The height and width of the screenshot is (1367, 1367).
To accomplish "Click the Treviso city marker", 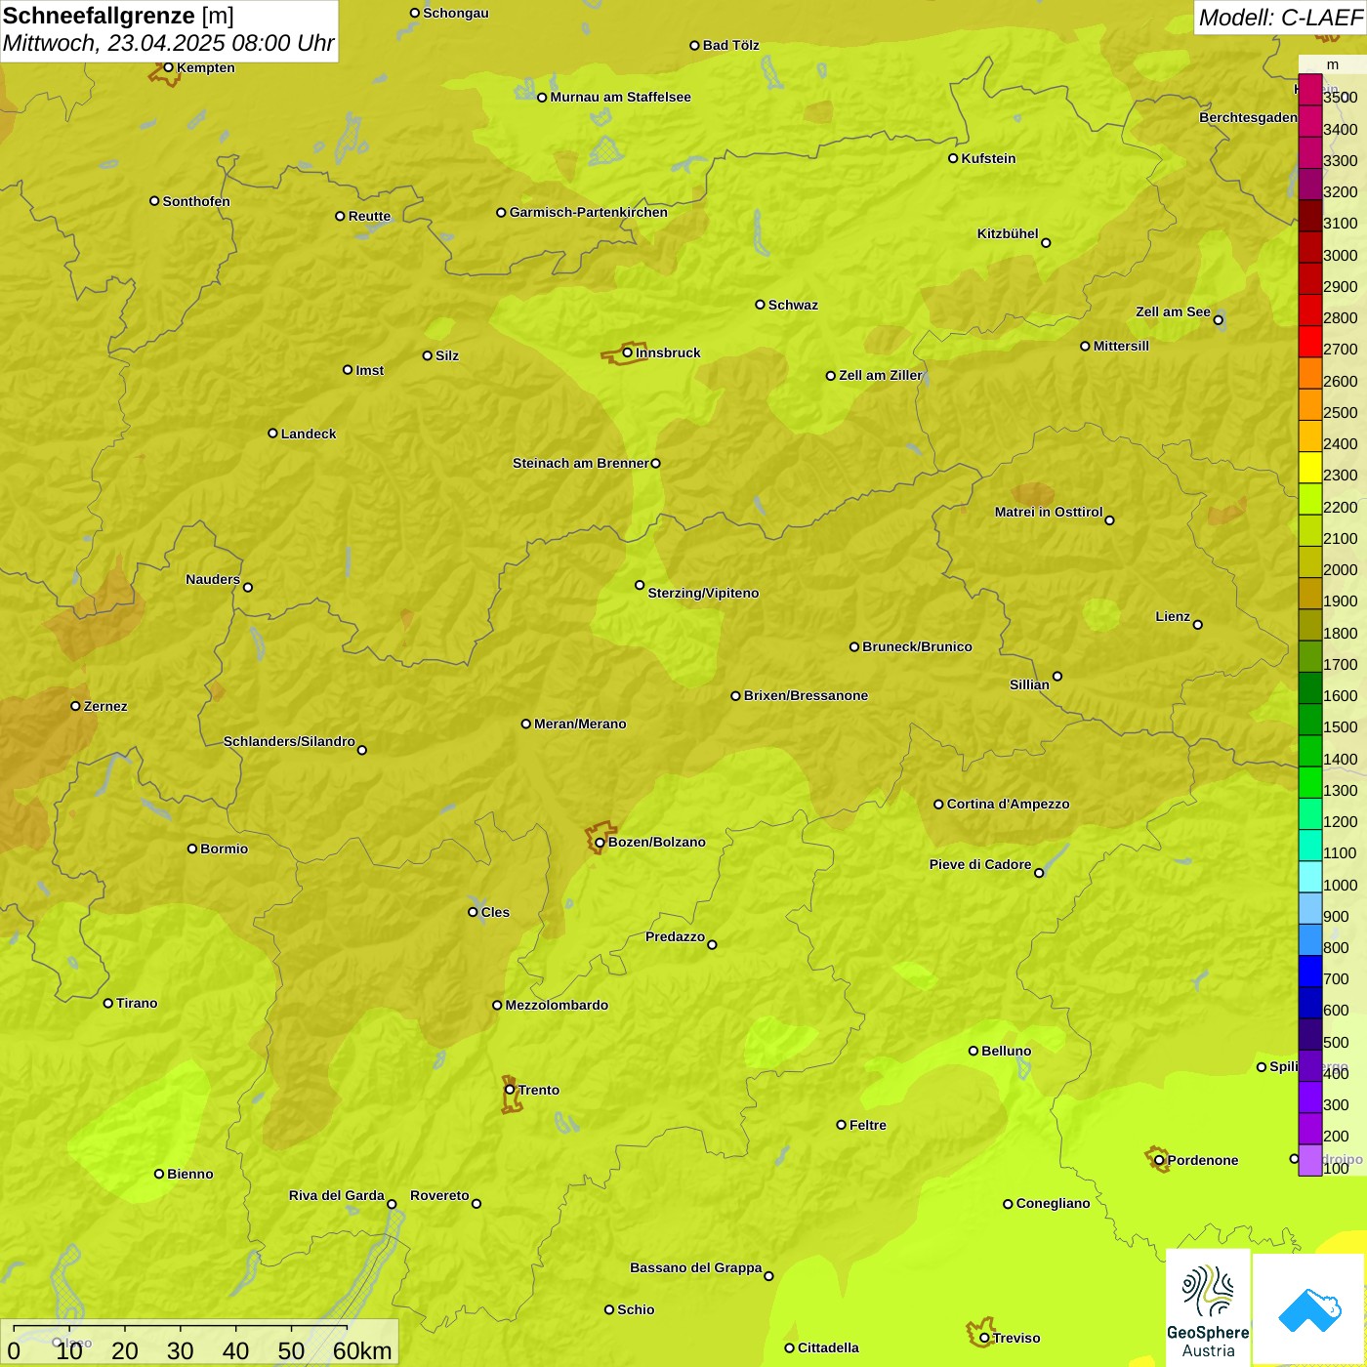I will click(x=984, y=1338).
